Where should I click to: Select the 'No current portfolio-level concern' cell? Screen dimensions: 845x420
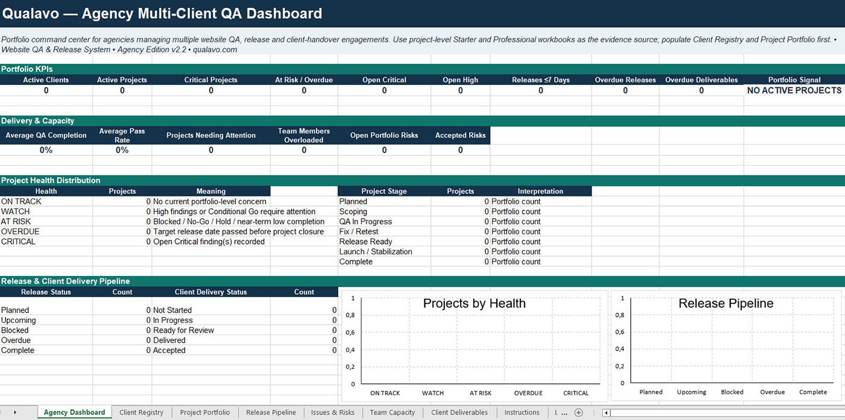click(211, 201)
